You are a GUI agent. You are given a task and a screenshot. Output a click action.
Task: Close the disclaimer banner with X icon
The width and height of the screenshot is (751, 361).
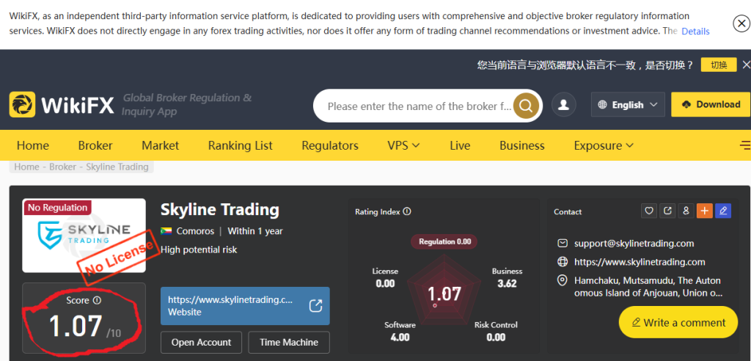(x=741, y=23)
